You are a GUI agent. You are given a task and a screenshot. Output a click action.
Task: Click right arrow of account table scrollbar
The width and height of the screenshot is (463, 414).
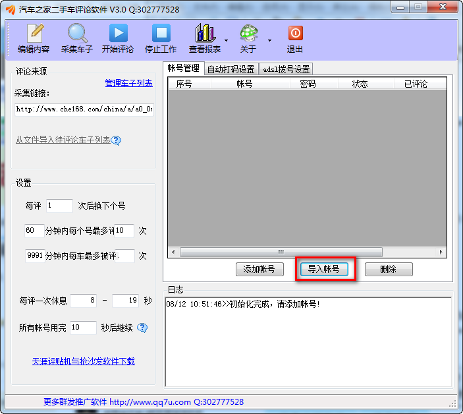pos(441,252)
